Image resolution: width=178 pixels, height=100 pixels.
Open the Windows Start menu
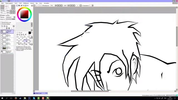pos(2,98)
